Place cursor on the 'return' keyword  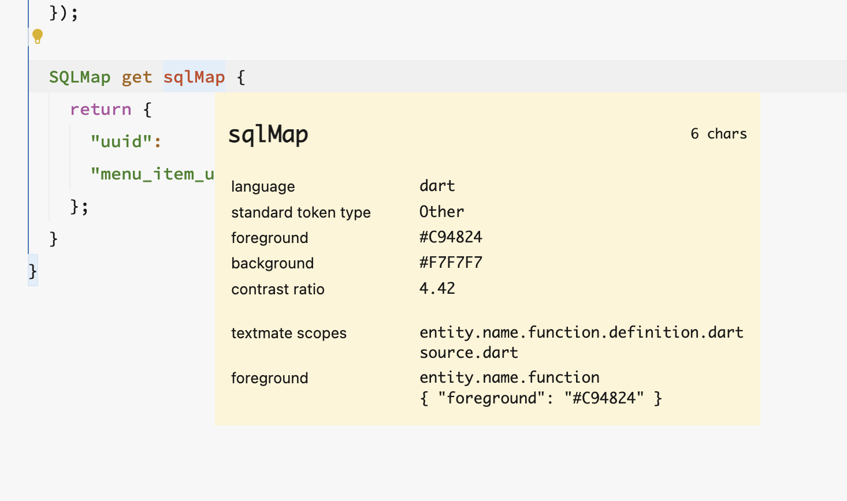[101, 109]
